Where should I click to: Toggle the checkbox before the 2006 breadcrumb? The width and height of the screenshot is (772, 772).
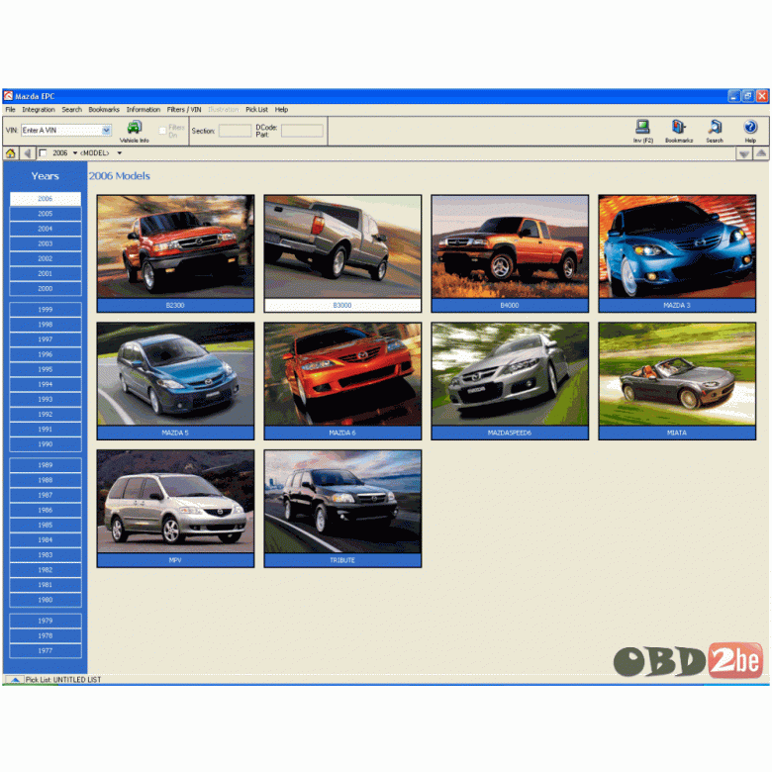[43, 153]
